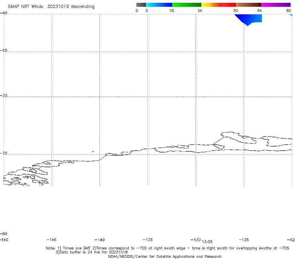Click the "-60" latitude axis label

click(x=4, y=13)
